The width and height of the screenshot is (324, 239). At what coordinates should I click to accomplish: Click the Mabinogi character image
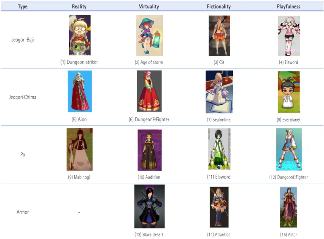point(80,149)
